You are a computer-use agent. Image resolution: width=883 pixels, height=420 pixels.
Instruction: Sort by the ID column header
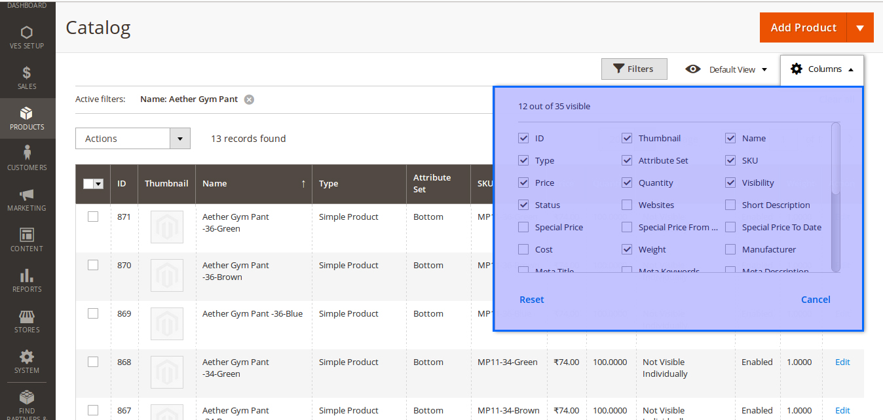(124, 184)
